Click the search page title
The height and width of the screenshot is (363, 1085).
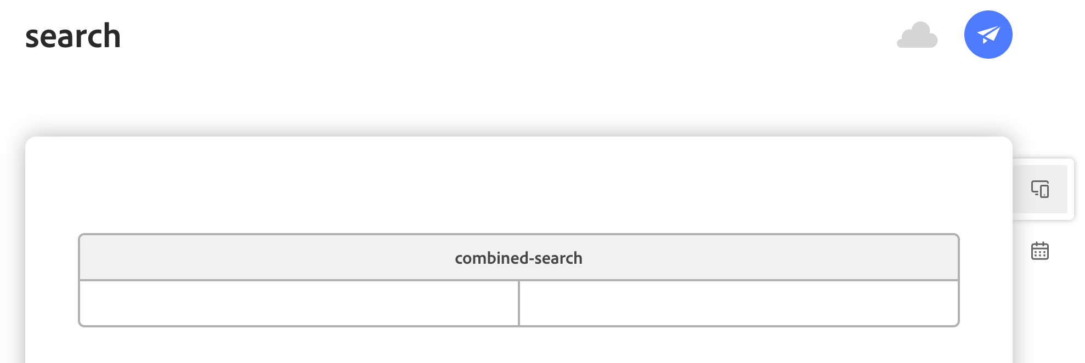coord(74,36)
